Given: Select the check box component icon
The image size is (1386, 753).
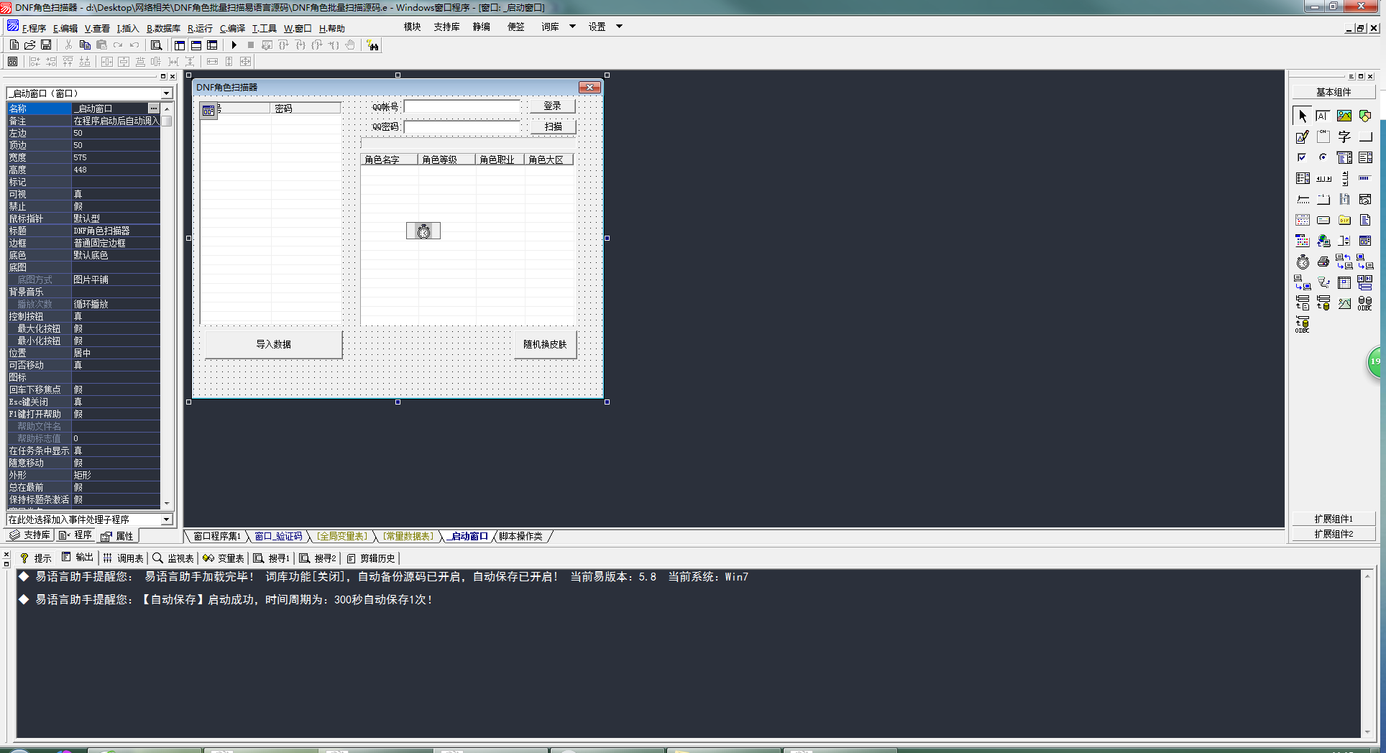Looking at the screenshot, I should [x=1303, y=157].
